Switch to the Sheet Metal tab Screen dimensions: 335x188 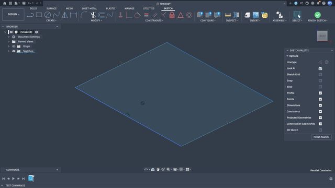pos(89,8)
